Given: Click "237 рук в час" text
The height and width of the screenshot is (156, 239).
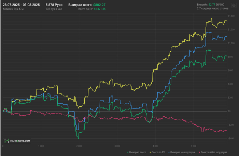Looking at the screenshot, I should [54, 9].
